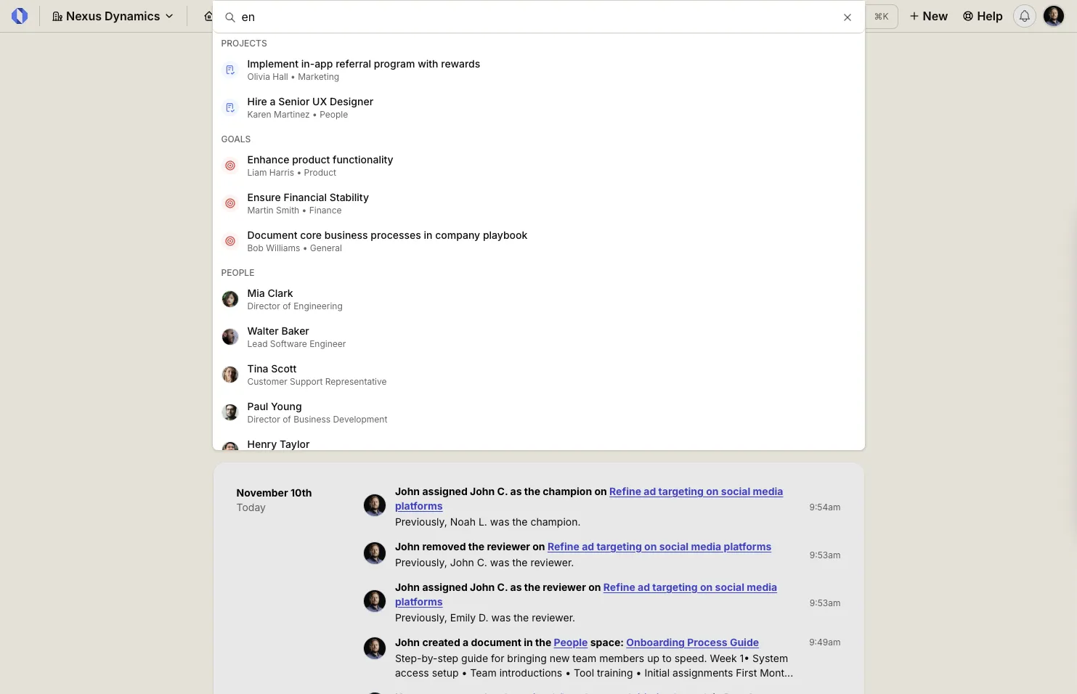Click Tina Scott's avatar photo
This screenshot has height=694, width=1077.
(x=230, y=375)
